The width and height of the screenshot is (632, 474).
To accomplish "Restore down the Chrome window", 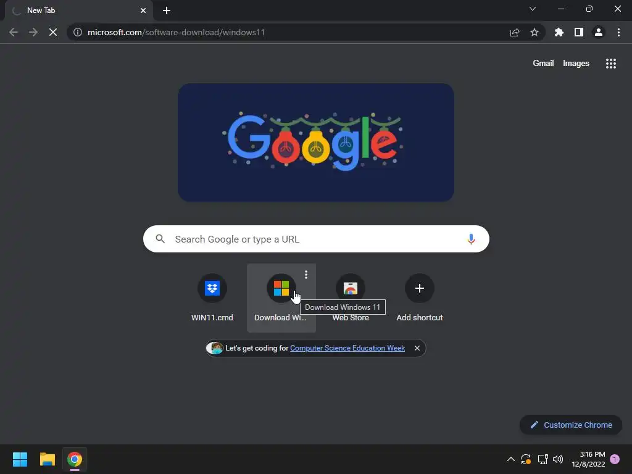I will coord(589,9).
